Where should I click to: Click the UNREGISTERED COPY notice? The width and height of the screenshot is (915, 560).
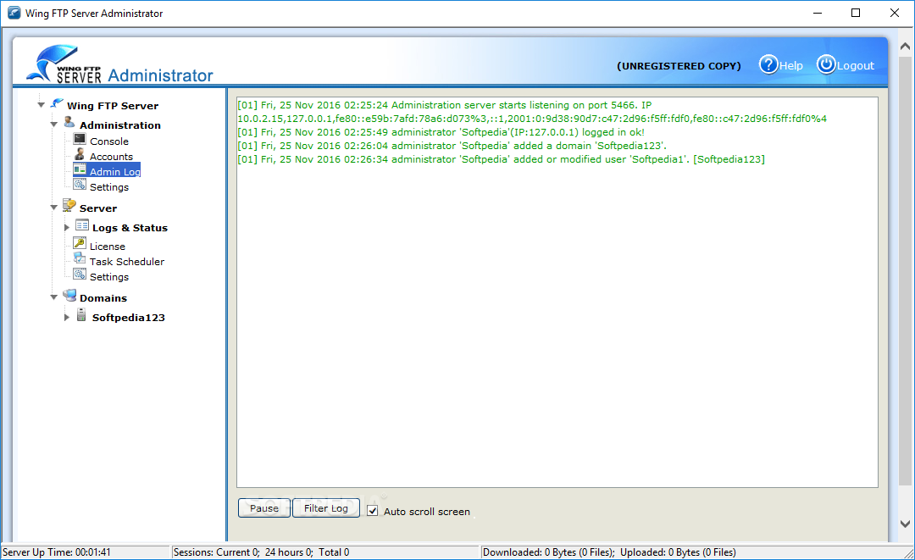tap(679, 66)
